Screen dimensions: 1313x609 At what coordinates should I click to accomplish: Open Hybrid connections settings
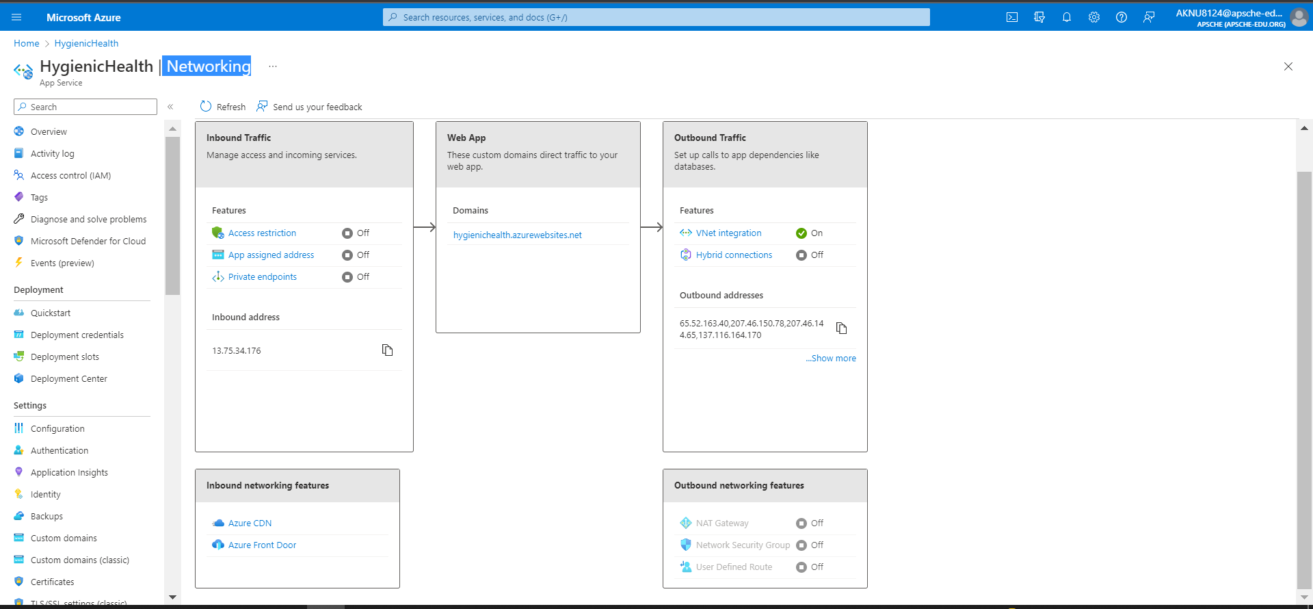tap(734, 255)
